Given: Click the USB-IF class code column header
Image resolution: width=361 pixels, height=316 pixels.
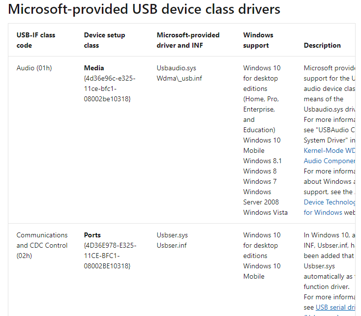Looking at the screenshot, I should tap(36, 40).
